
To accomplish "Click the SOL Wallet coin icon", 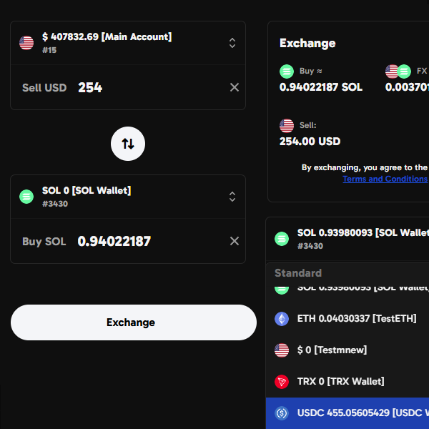I will (x=26, y=197).
